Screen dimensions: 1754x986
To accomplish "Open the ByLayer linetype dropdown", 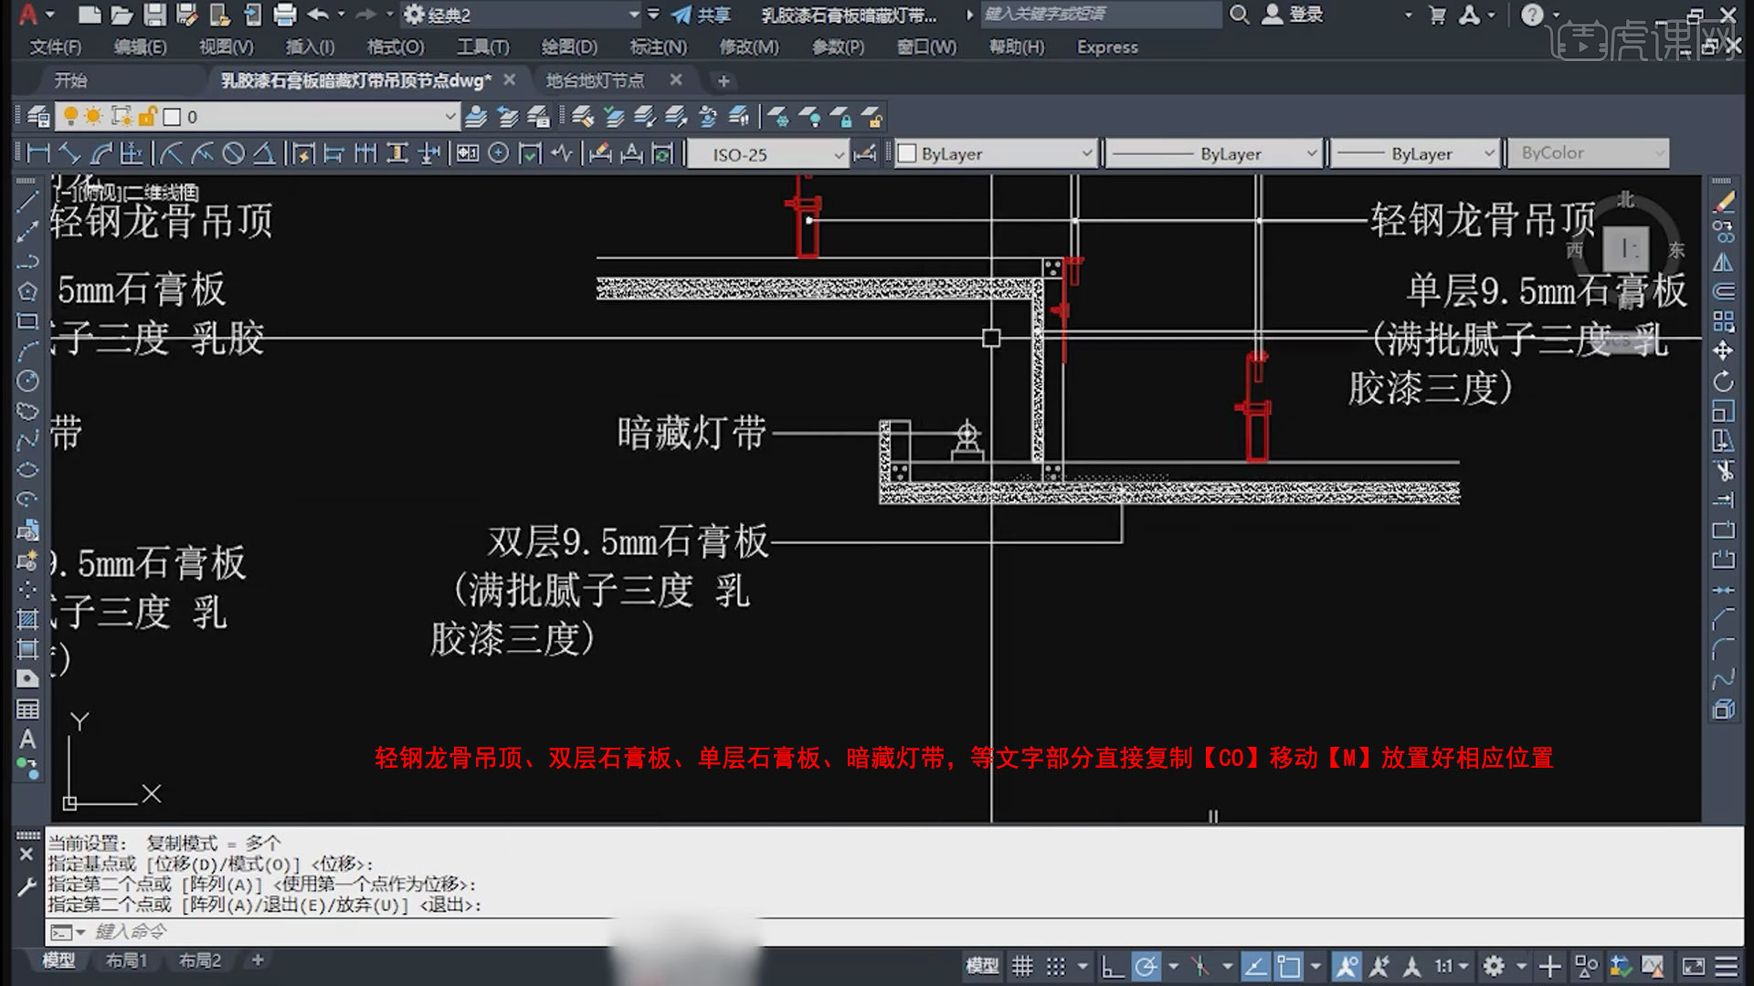I will [x=1312, y=153].
